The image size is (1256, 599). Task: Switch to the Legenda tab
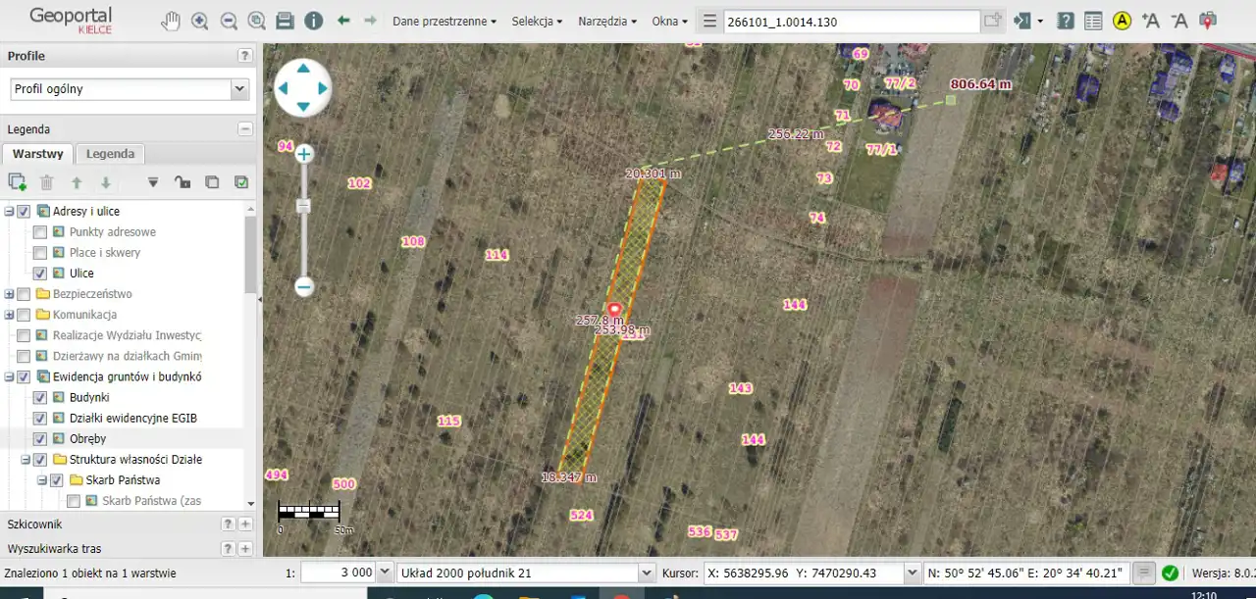coord(110,154)
